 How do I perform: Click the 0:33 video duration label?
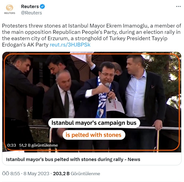tap(12, 145)
